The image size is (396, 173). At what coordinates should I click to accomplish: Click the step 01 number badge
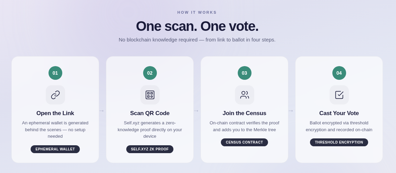point(55,73)
